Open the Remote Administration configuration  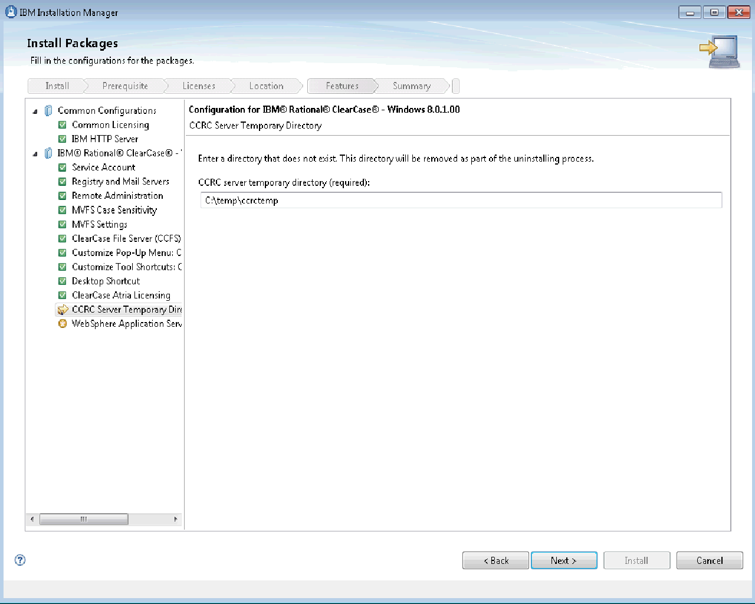[117, 195]
